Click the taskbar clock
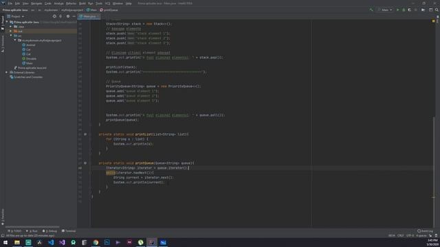 [432, 242]
